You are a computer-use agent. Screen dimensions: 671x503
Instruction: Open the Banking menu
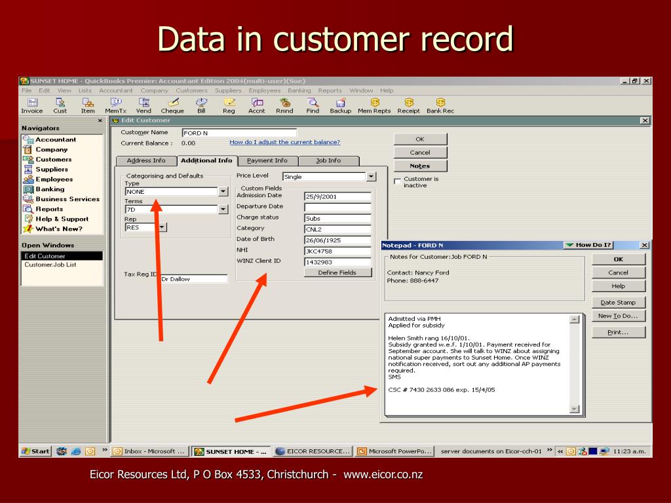tap(299, 90)
